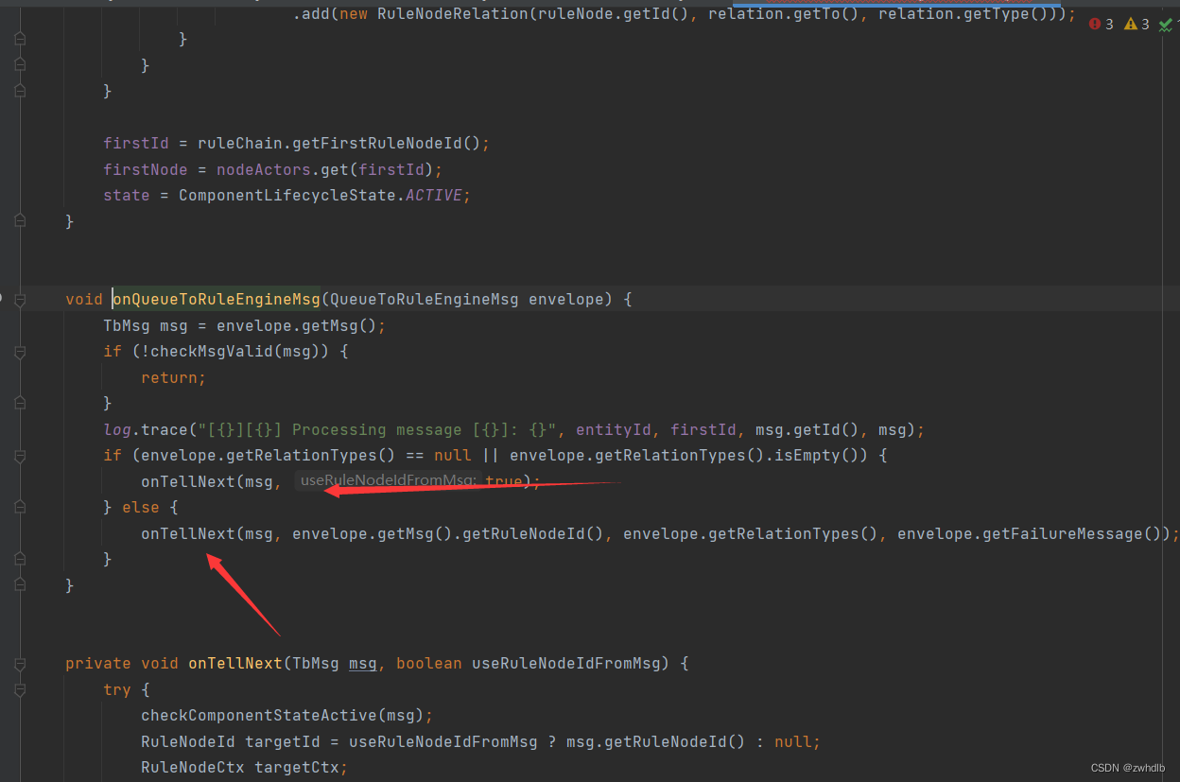
Task: Click 'onTellNext' call with 'true' argument
Action: point(188,481)
